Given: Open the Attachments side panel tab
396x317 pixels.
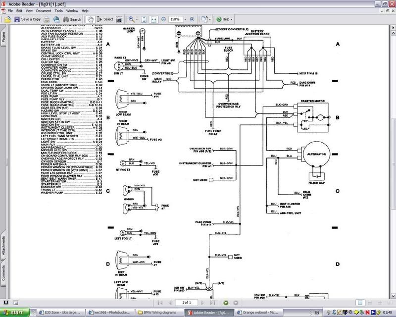Looking at the screenshot, I should click(x=3, y=245).
